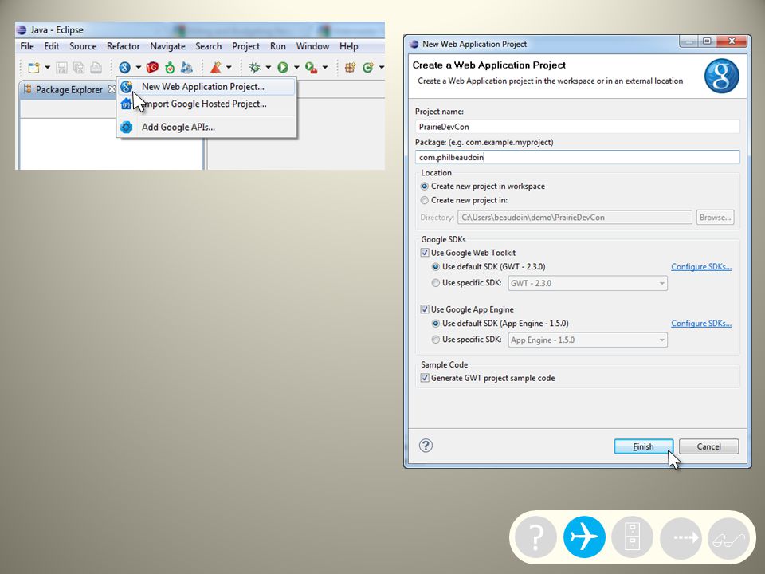This screenshot has height=574, width=765.
Task: Open the App Engine - 1.5.0 SDK combo box
Action: tap(588, 340)
